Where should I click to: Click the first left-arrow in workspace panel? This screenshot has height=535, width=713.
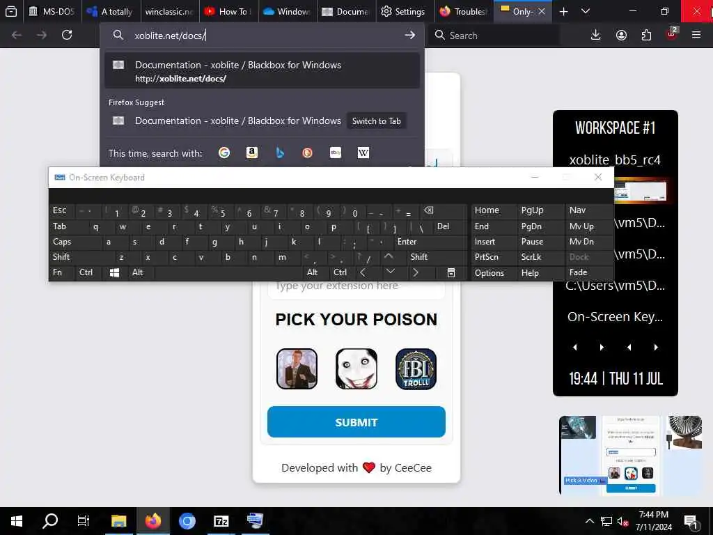coord(575,347)
